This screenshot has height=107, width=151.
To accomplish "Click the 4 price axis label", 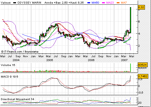I will tap(139, 34).
